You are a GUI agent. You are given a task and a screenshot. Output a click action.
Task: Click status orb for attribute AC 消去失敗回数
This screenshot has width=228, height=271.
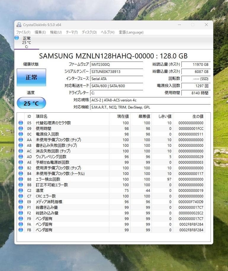point(21,151)
